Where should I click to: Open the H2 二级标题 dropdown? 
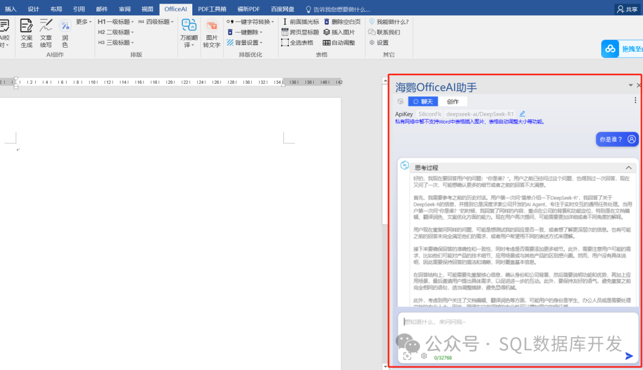(x=116, y=32)
